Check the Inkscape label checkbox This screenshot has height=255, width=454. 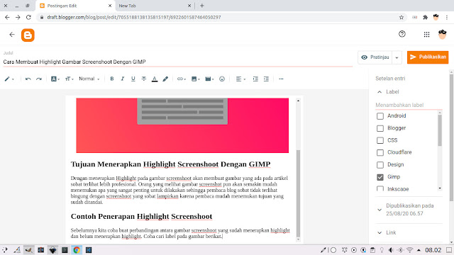tap(380, 189)
